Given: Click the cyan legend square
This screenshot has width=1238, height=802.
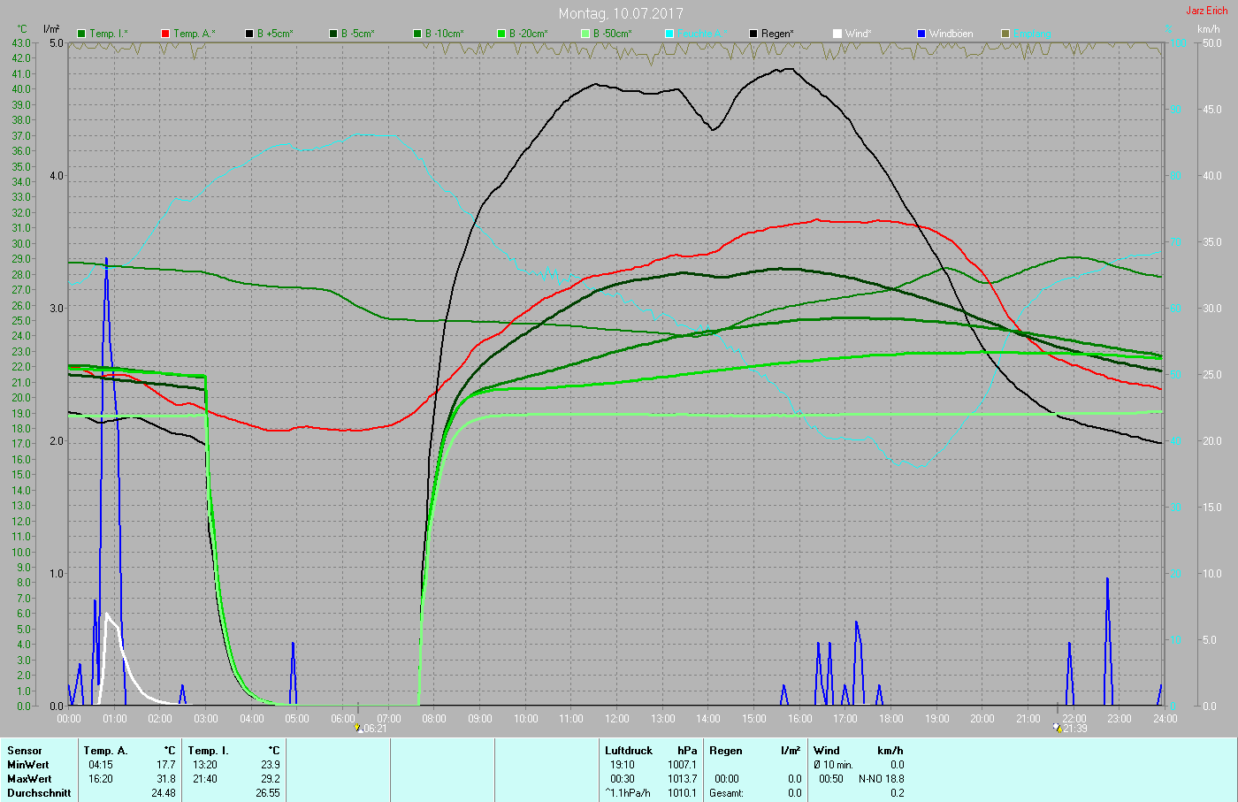Looking at the screenshot, I should pyautogui.click(x=669, y=34).
